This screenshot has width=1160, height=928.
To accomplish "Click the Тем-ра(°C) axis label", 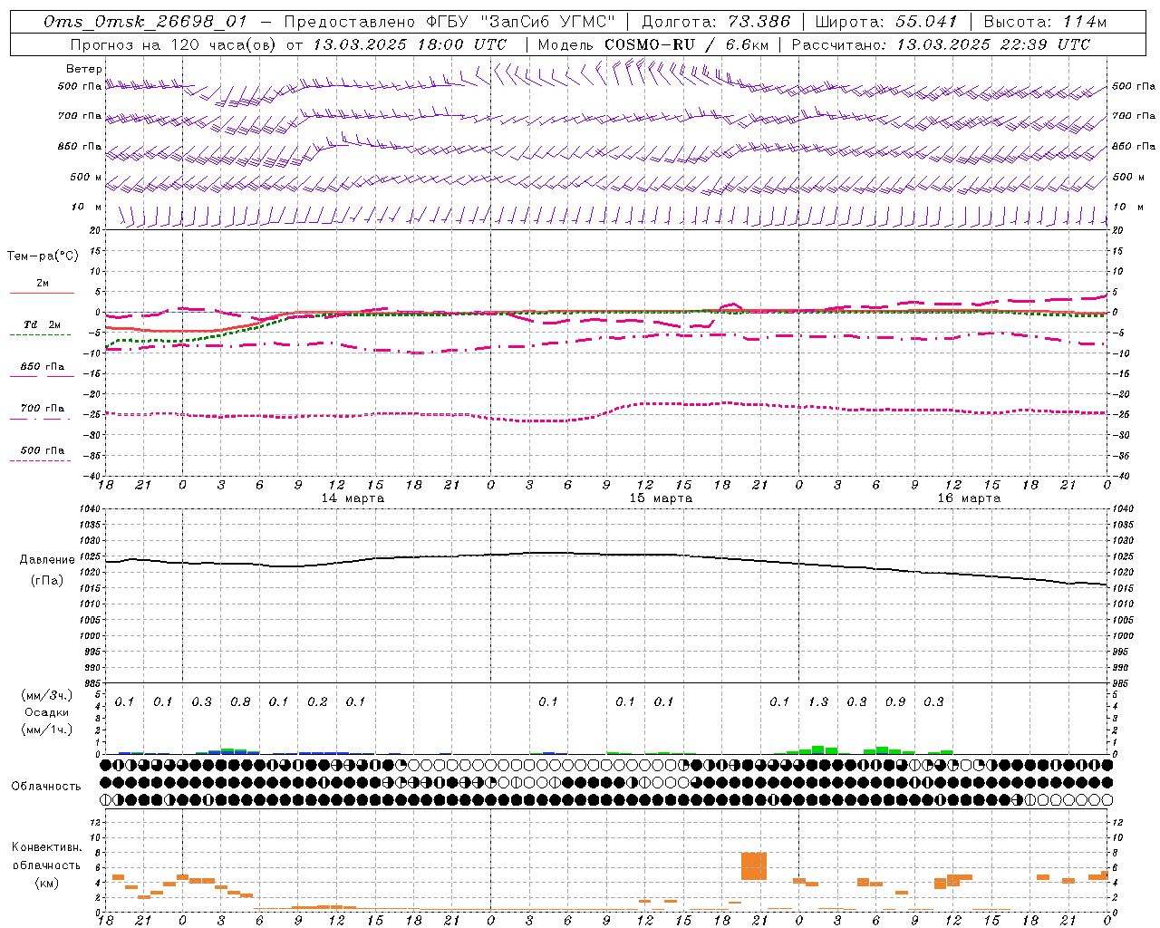I will (43, 256).
